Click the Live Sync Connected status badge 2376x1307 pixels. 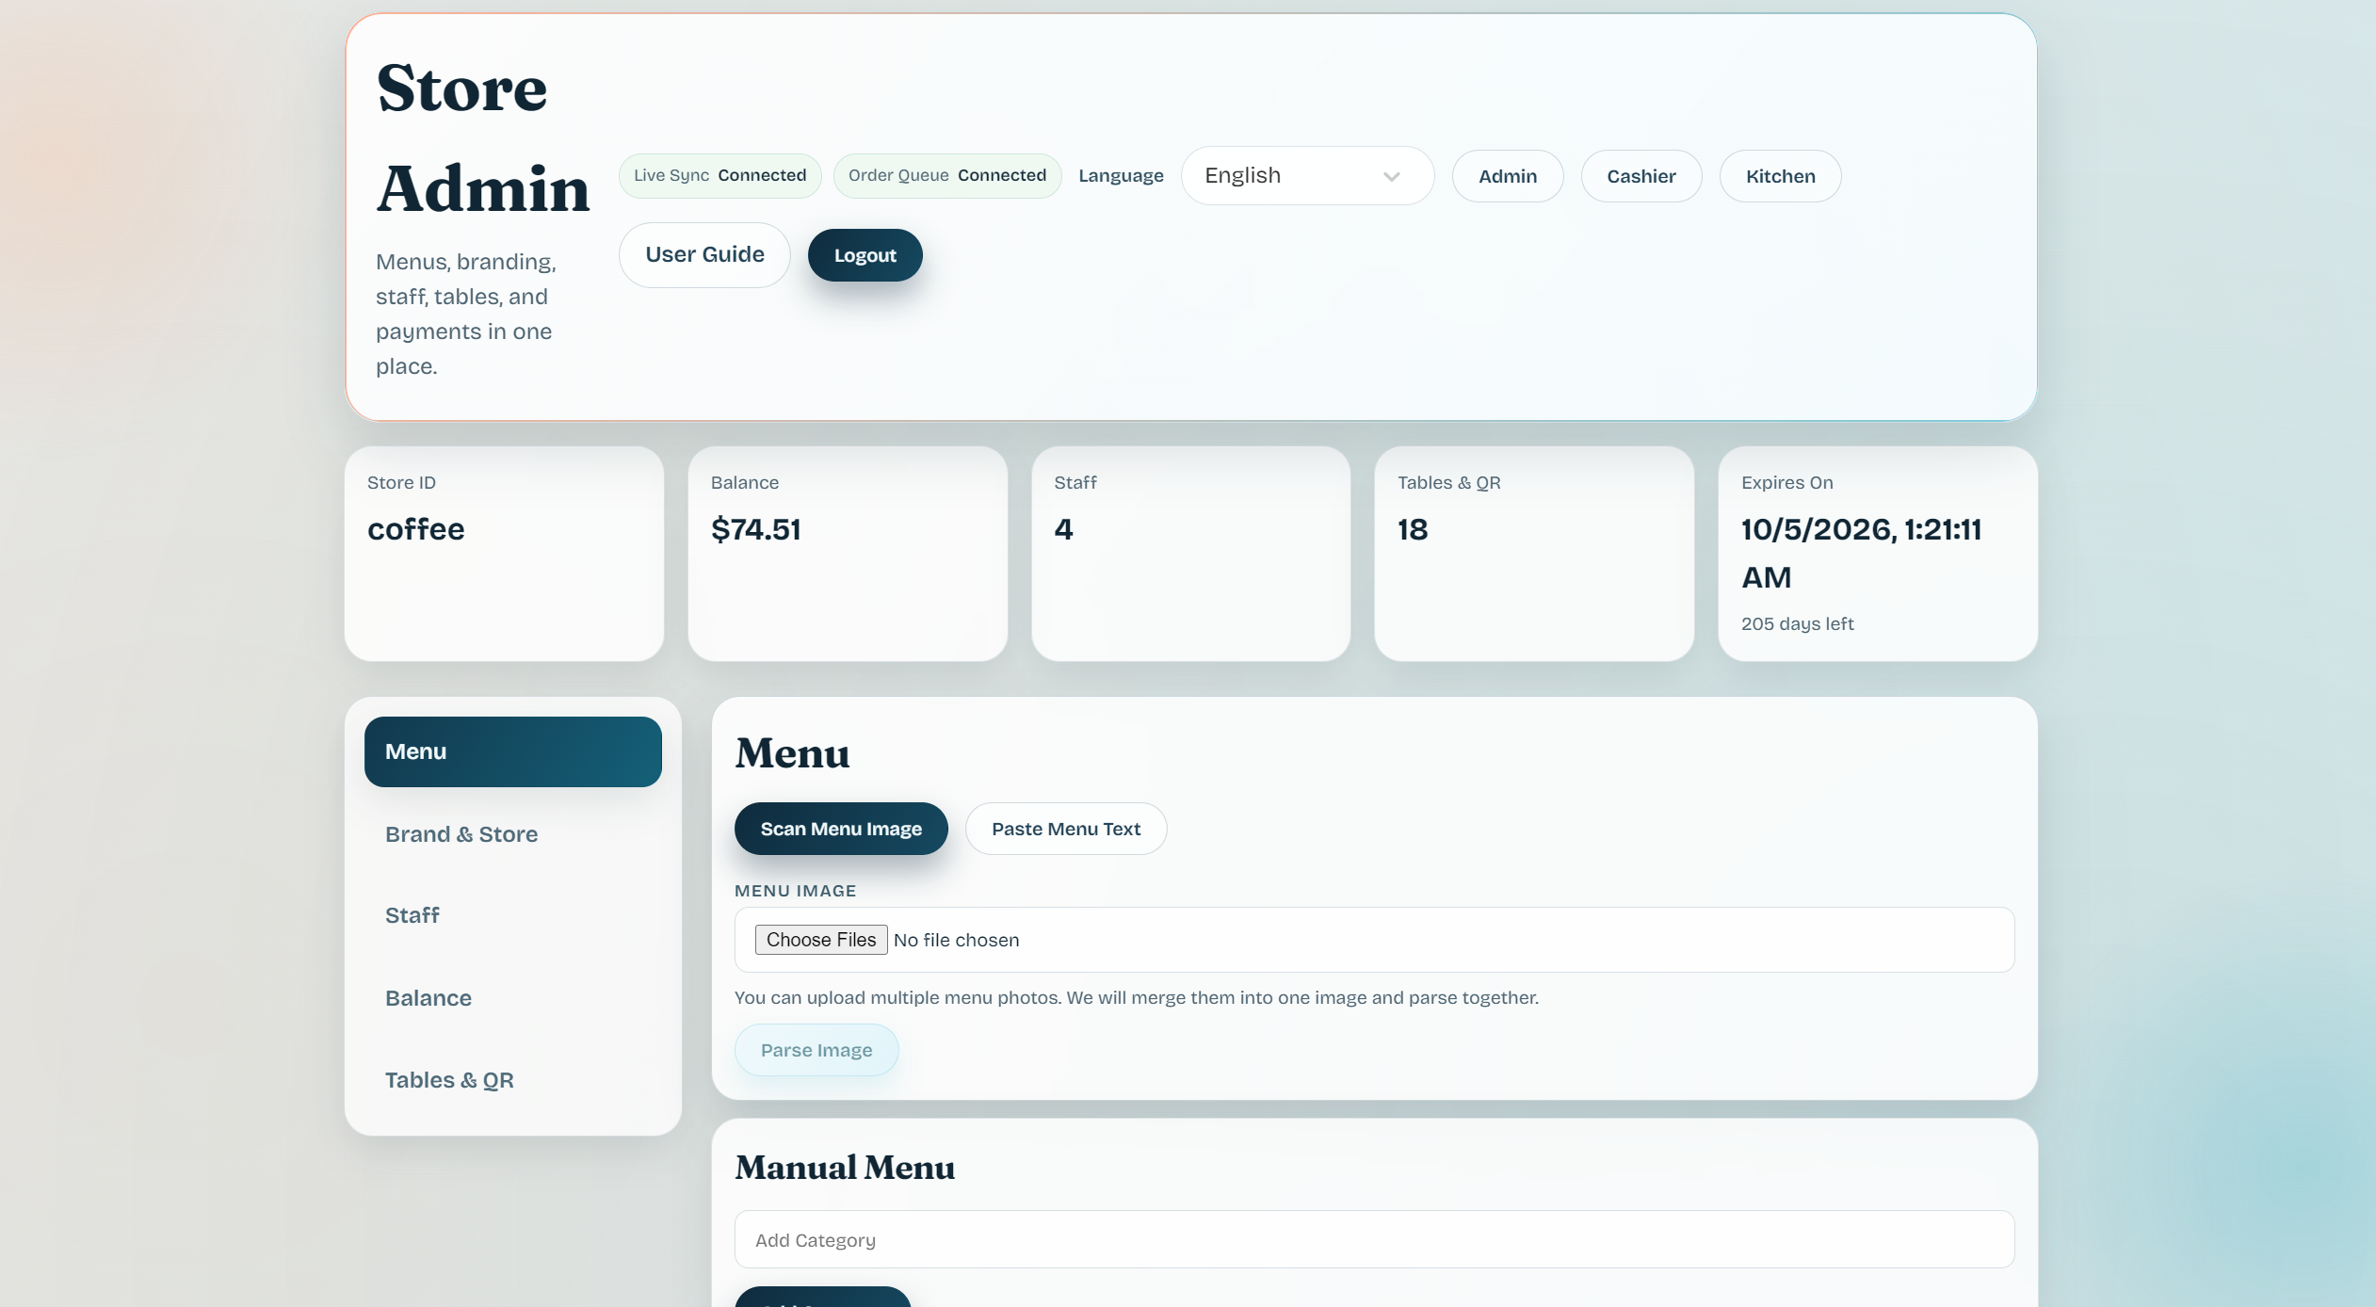[719, 176]
